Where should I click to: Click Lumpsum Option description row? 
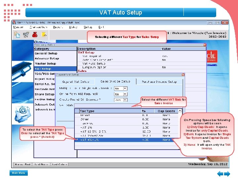click(x=141, y=67)
